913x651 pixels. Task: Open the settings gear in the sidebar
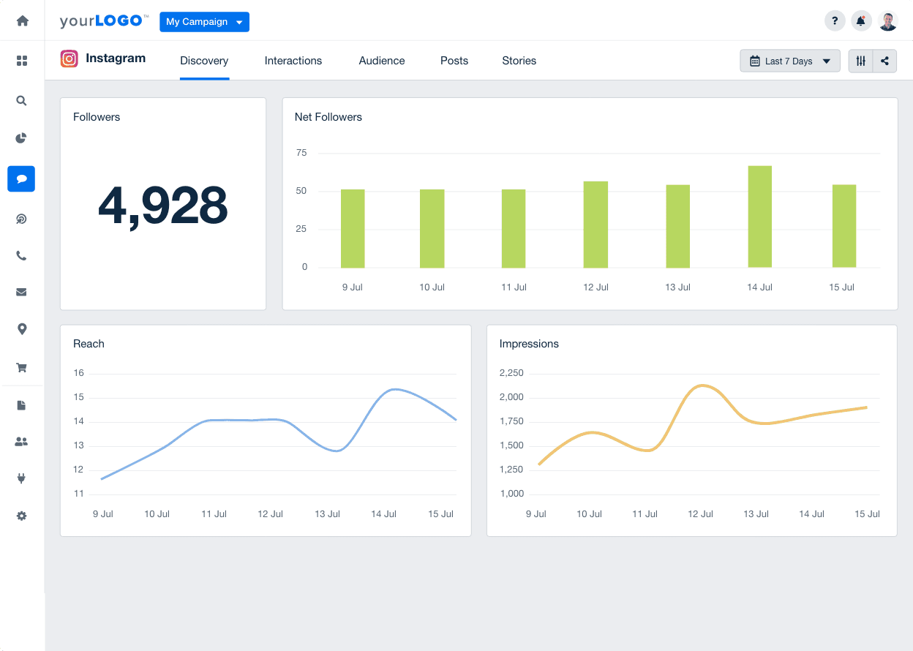[x=21, y=516]
